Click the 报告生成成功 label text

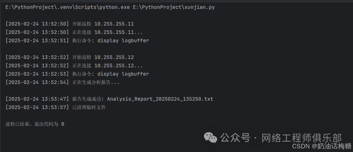pos(86,99)
